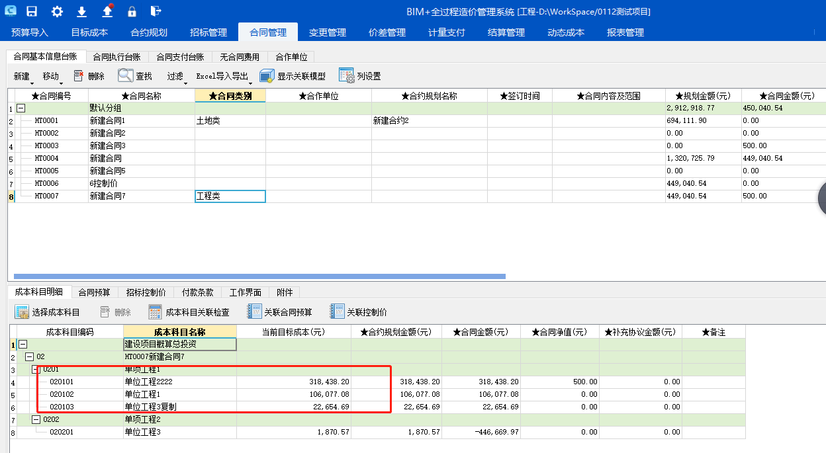
Task: Click the ★签订时间 column header
Action: (x=520, y=96)
